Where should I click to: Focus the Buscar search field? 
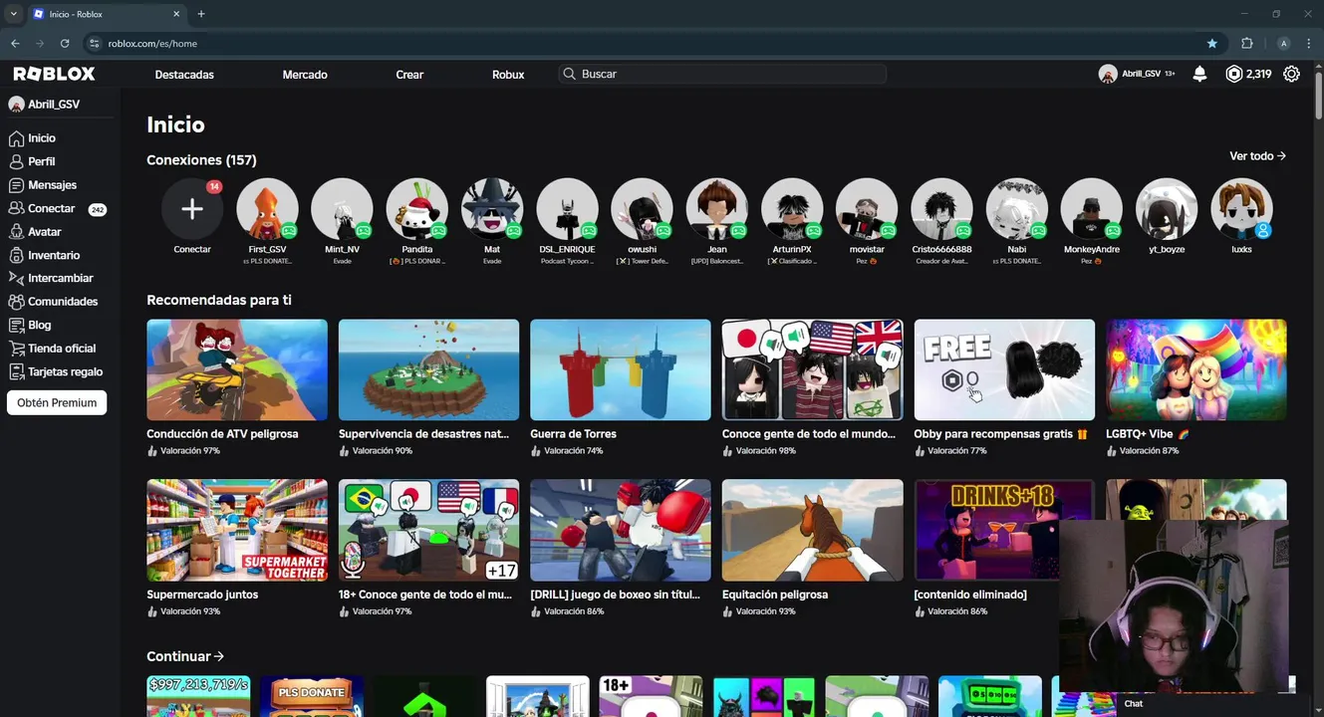click(721, 74)
